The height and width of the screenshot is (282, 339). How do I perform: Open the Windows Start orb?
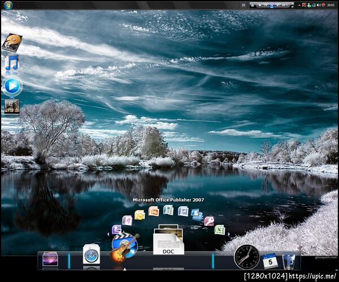pyautogui.click(x=8, y=5)
